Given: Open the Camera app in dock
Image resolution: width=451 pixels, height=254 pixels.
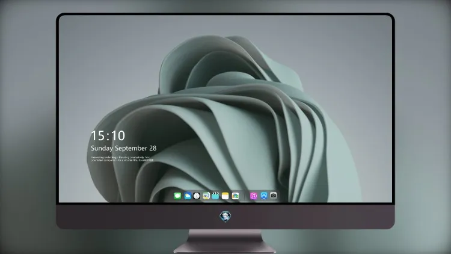Looking at the screenshot, I should [x=274, y=196].
